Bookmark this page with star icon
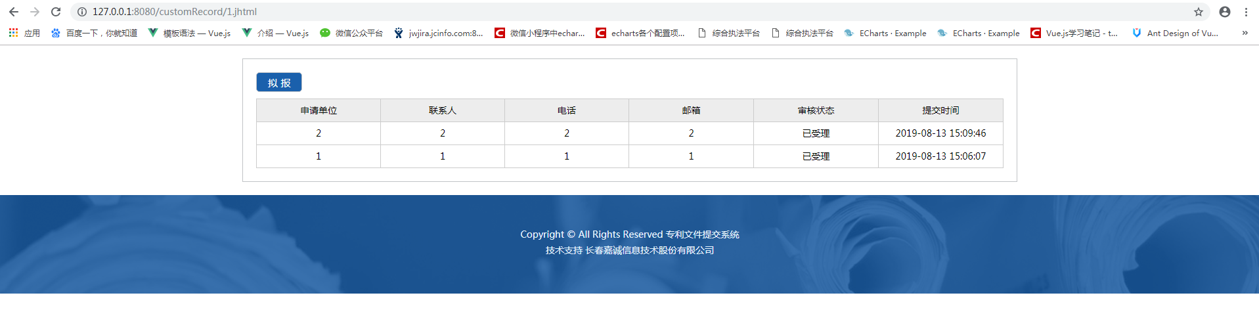Image resolution: width=1259 pixels, height=331 pixels. point(1199,12)
